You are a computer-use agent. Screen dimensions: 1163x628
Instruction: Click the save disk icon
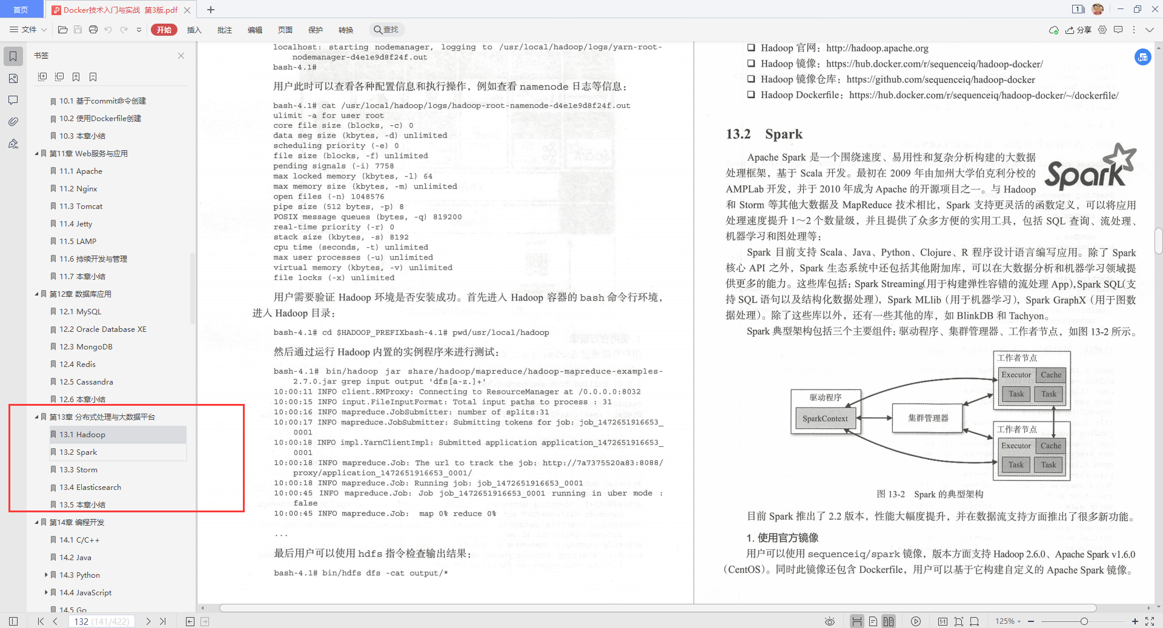tap(78, 30)
